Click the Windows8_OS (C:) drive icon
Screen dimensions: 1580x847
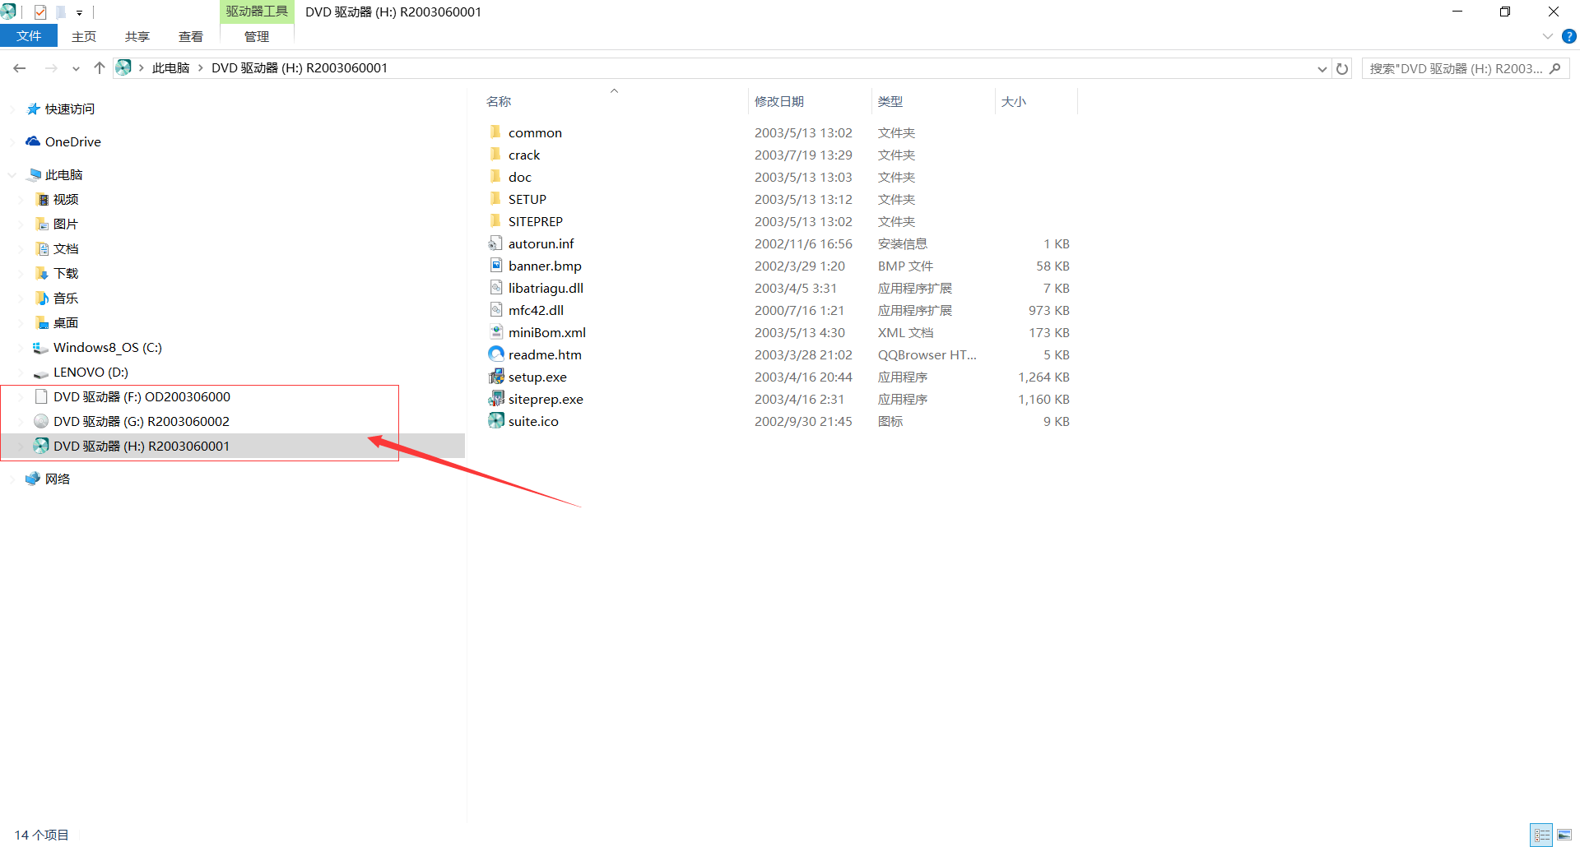[x=40, y=348]
